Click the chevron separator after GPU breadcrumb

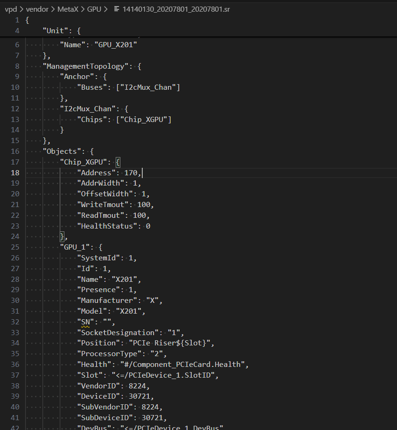coord(106,9)
